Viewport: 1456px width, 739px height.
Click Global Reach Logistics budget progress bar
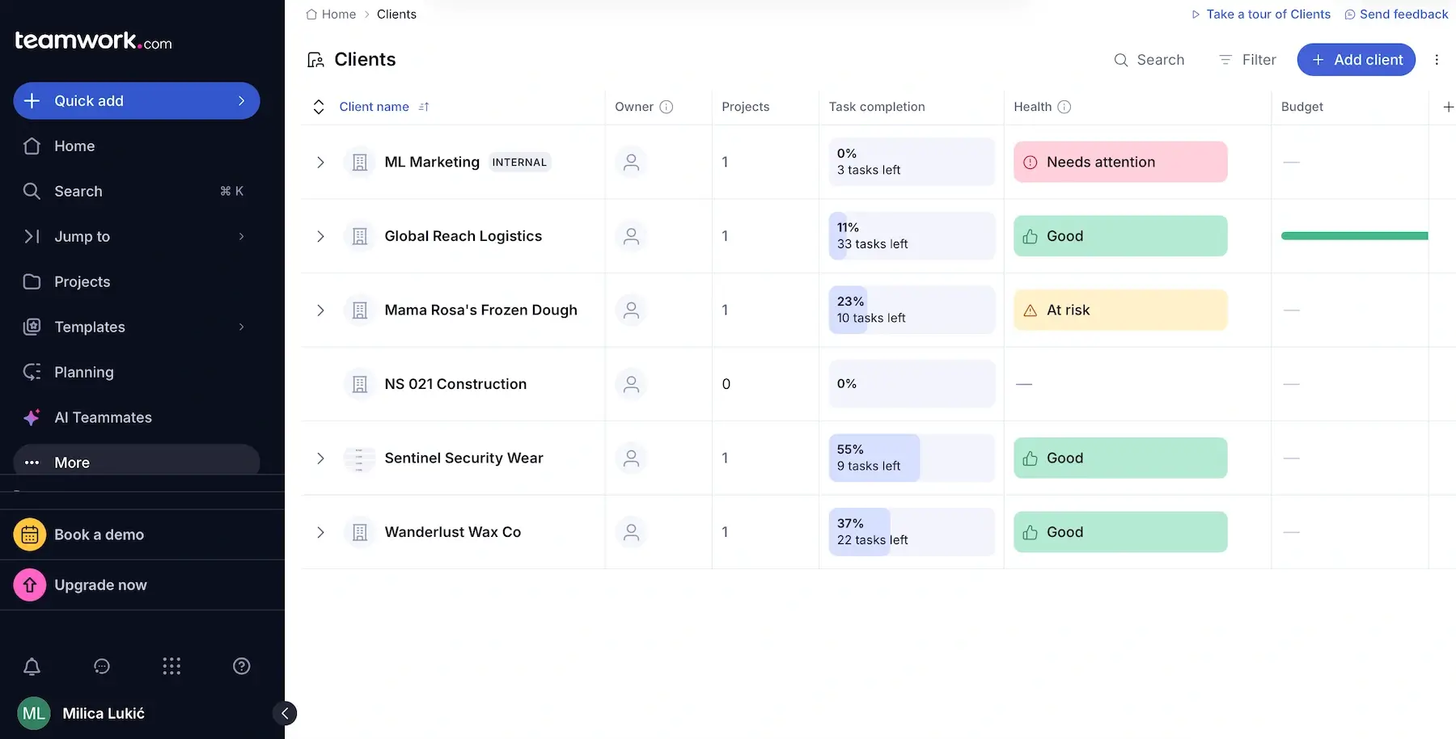click(x=1354, y=235)
